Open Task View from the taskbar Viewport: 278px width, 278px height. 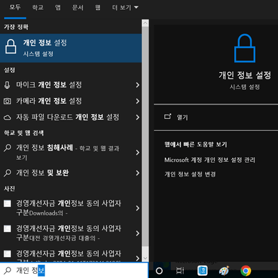pyautogui.click(x=180, y=270)
